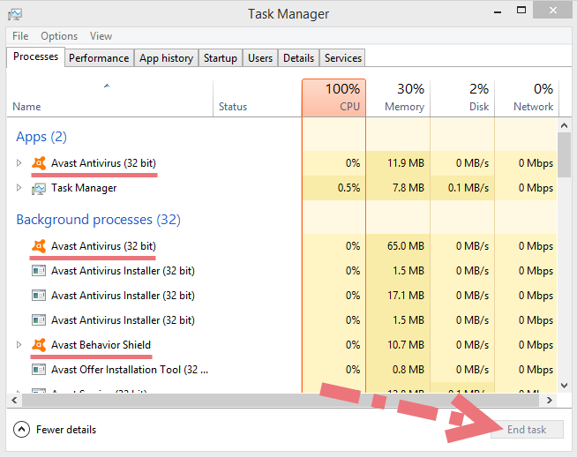577x458 pixels.
Task: Switch to the Startup tab
Action: (x=221, y=58)
